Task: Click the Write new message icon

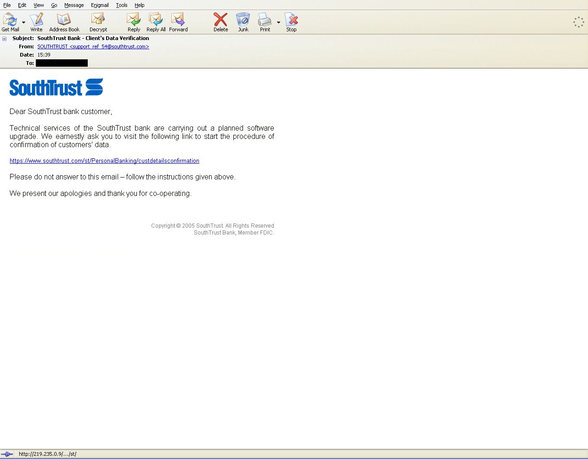Action: [36, 22]
